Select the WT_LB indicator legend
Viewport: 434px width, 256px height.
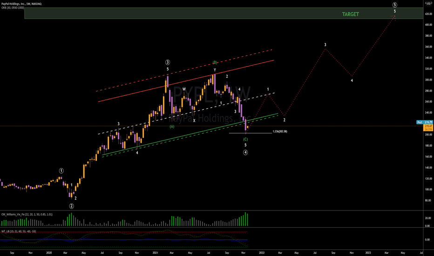[x=19, y=231]
